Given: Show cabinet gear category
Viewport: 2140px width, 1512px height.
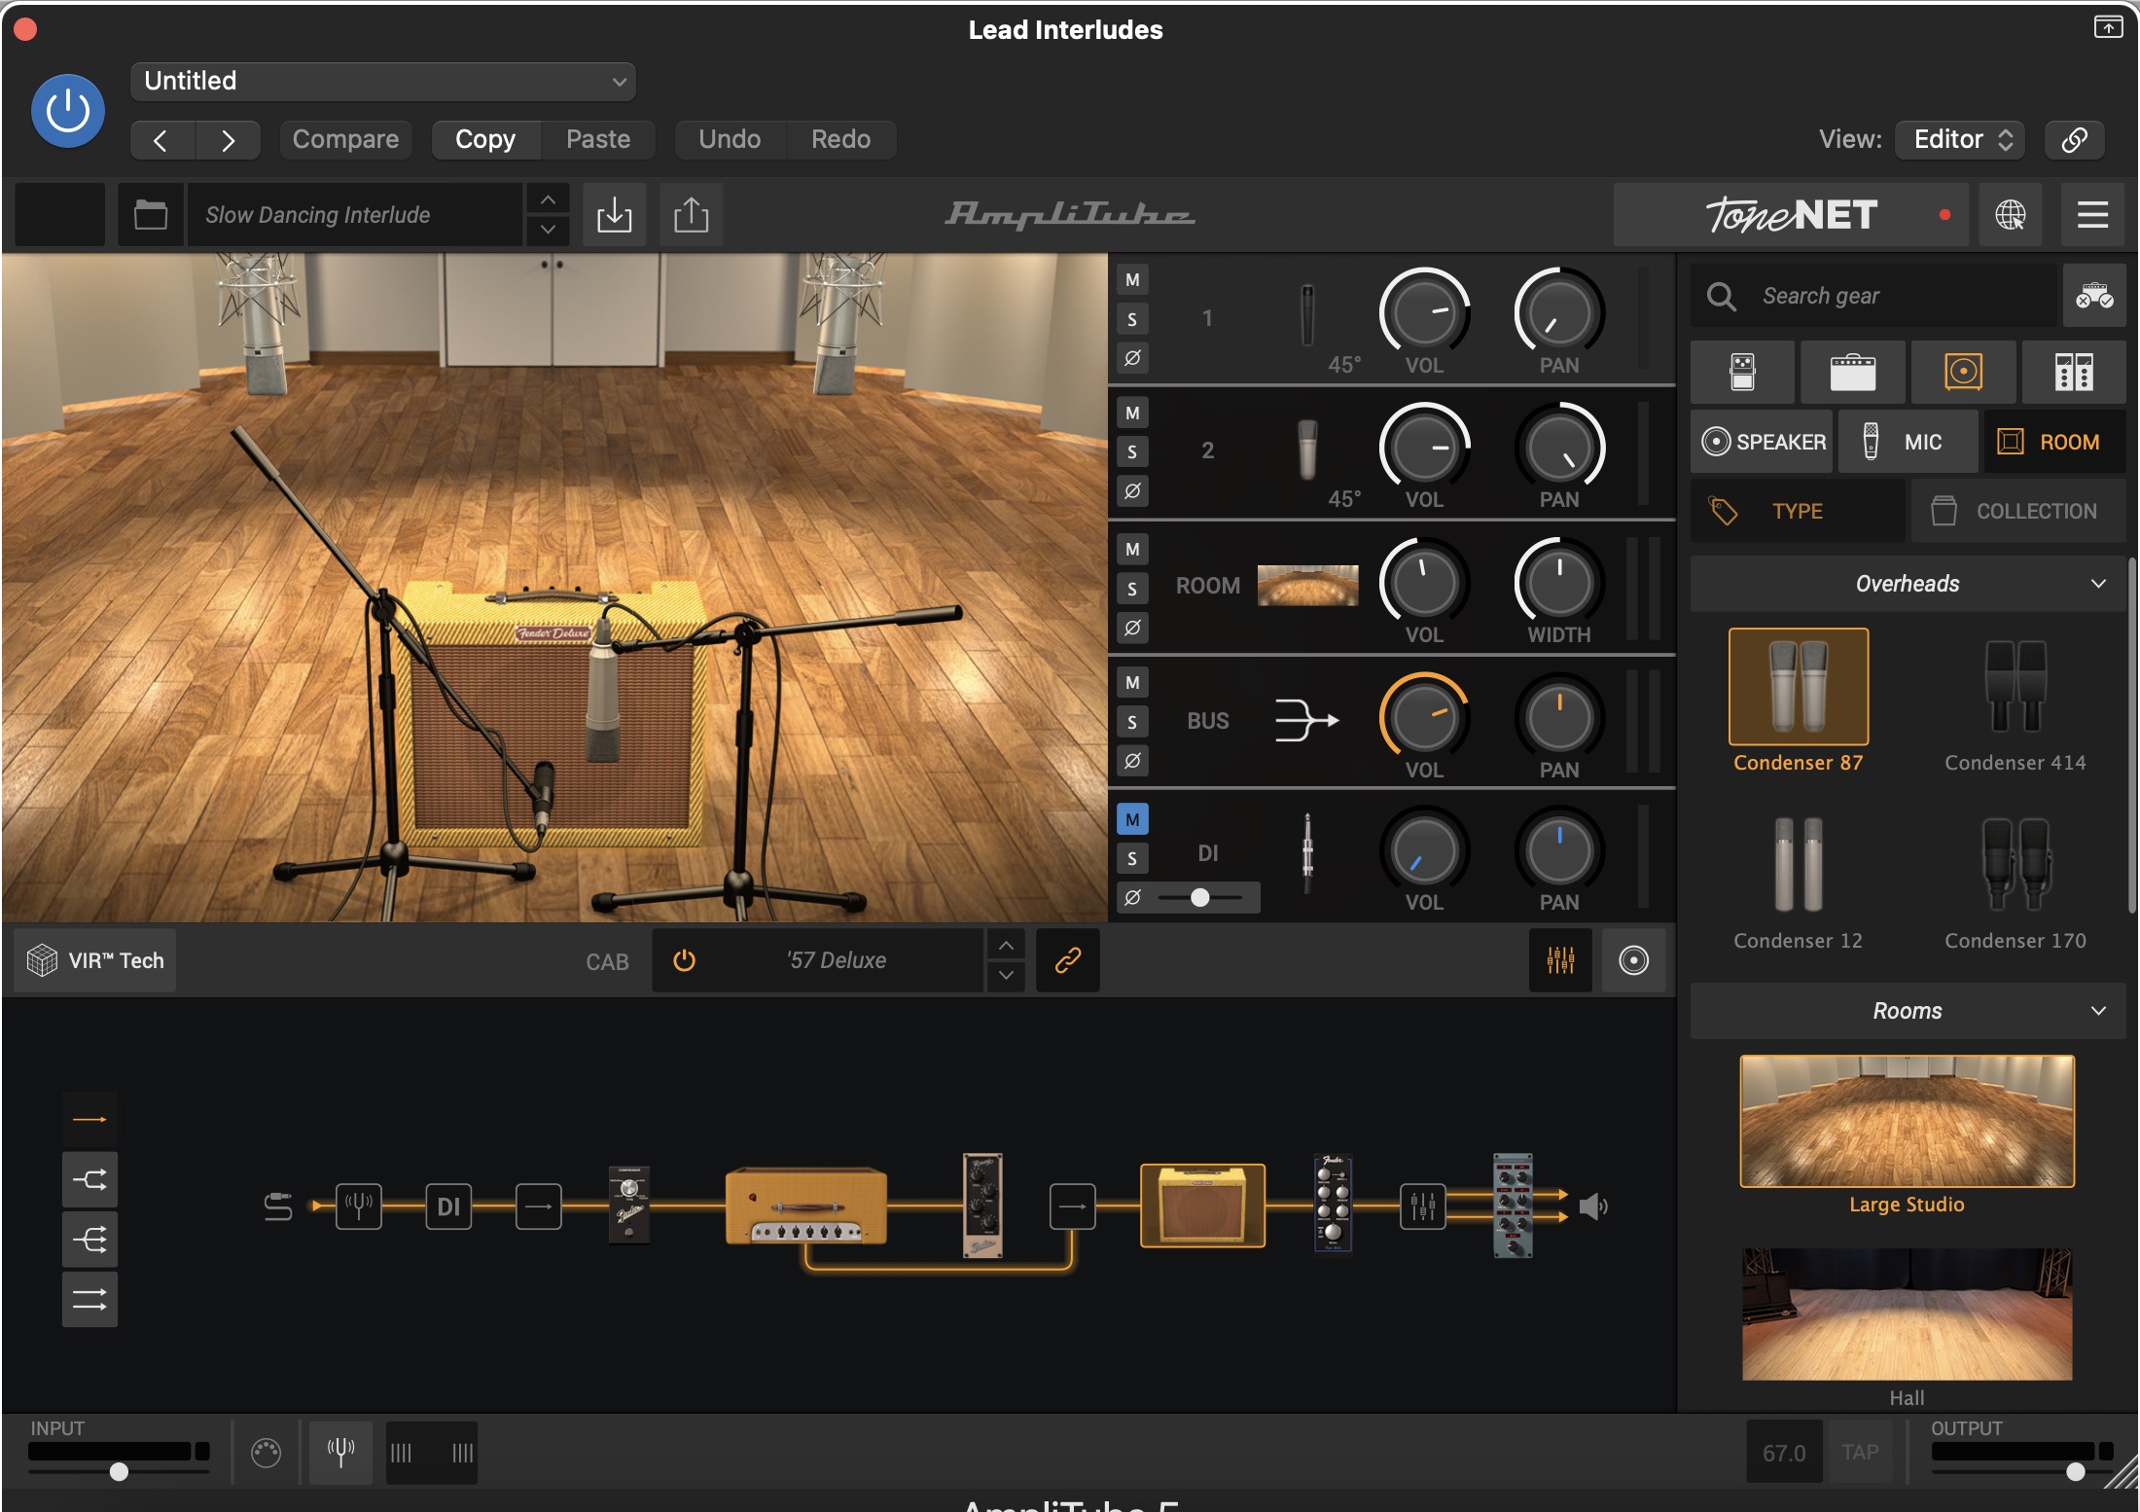Looking at the screenshot, I should pos(1963,372).
